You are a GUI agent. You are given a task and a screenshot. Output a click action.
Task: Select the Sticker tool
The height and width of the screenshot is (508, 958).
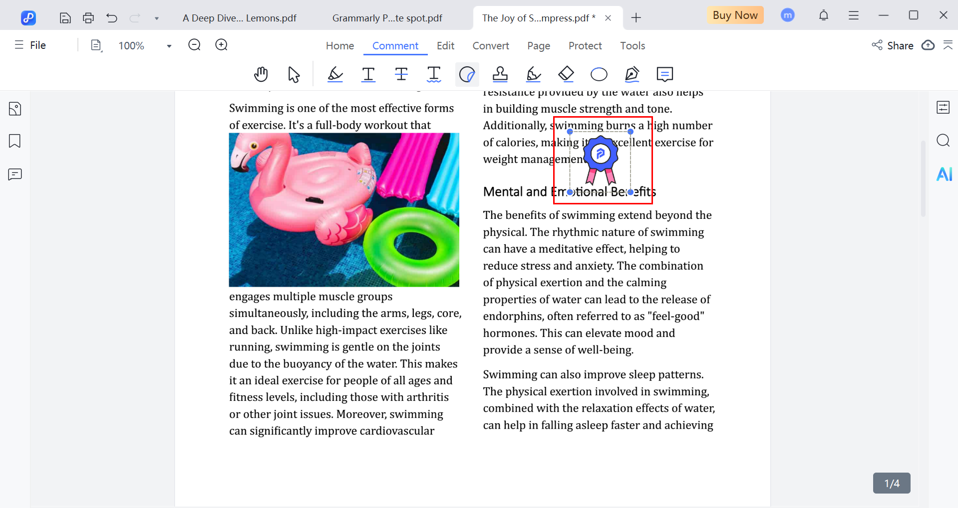pyautogui.click(x=467, y=74)
